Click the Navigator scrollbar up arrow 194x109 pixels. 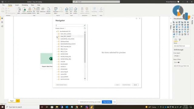point(85,32)
